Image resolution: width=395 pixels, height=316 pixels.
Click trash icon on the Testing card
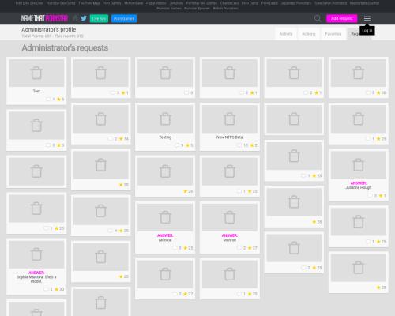click(x=165, y=119)
